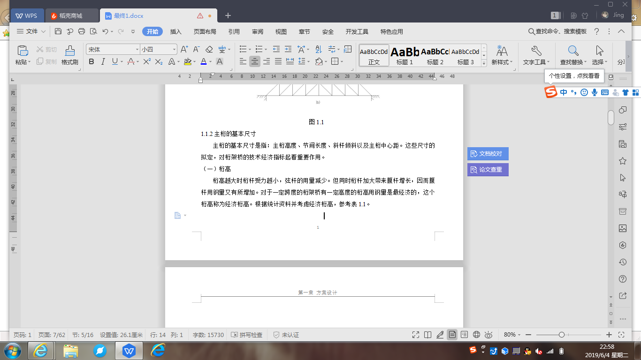Click the save icon in quick access toolbar
The height and width of the screenshot is (360, 641).
58,31
